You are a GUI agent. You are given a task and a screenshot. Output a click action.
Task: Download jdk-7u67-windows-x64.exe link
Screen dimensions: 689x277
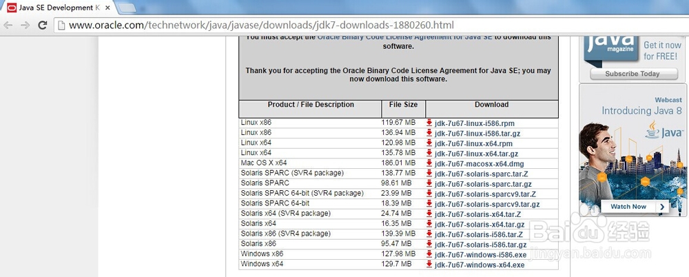(480, 265)
